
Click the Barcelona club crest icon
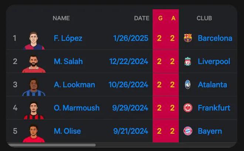[188, 38]
